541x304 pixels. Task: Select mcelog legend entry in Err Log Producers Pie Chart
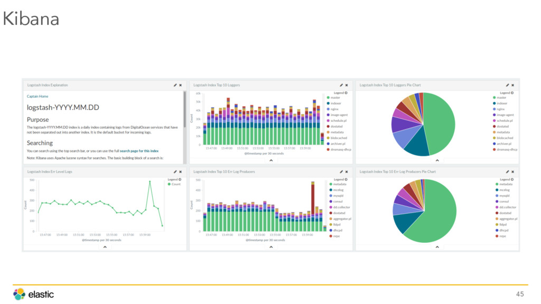tap(502, 190)
